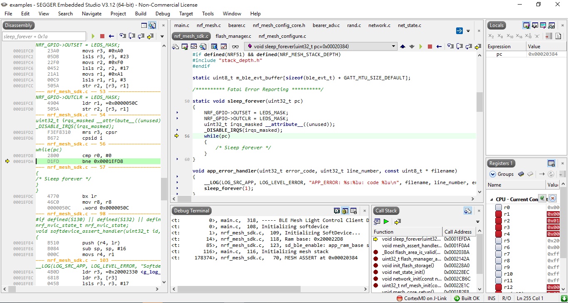Click the Disassembly address input field
This screenshot has width=568, height=303.
[x=44, y=37]
